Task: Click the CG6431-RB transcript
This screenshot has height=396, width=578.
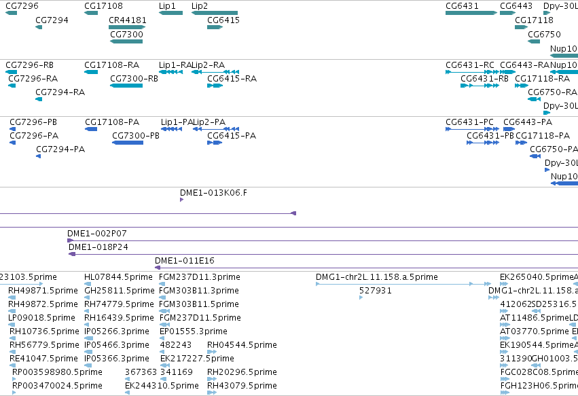Action: pyautogui.click(x=480, y=86)
